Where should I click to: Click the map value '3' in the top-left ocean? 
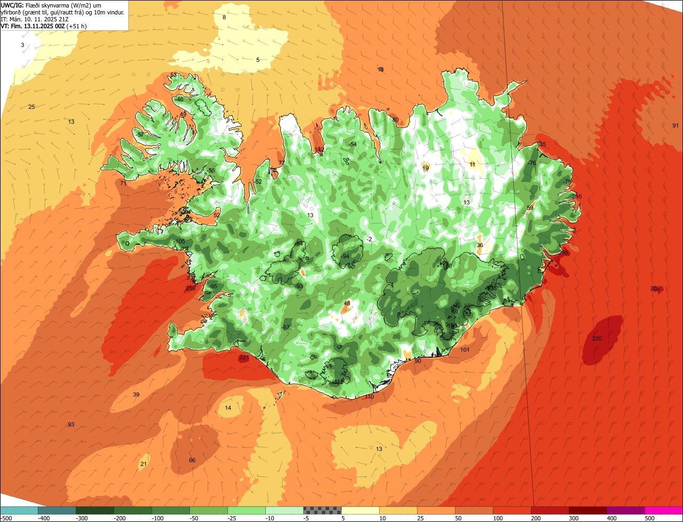tap(22, 45)
